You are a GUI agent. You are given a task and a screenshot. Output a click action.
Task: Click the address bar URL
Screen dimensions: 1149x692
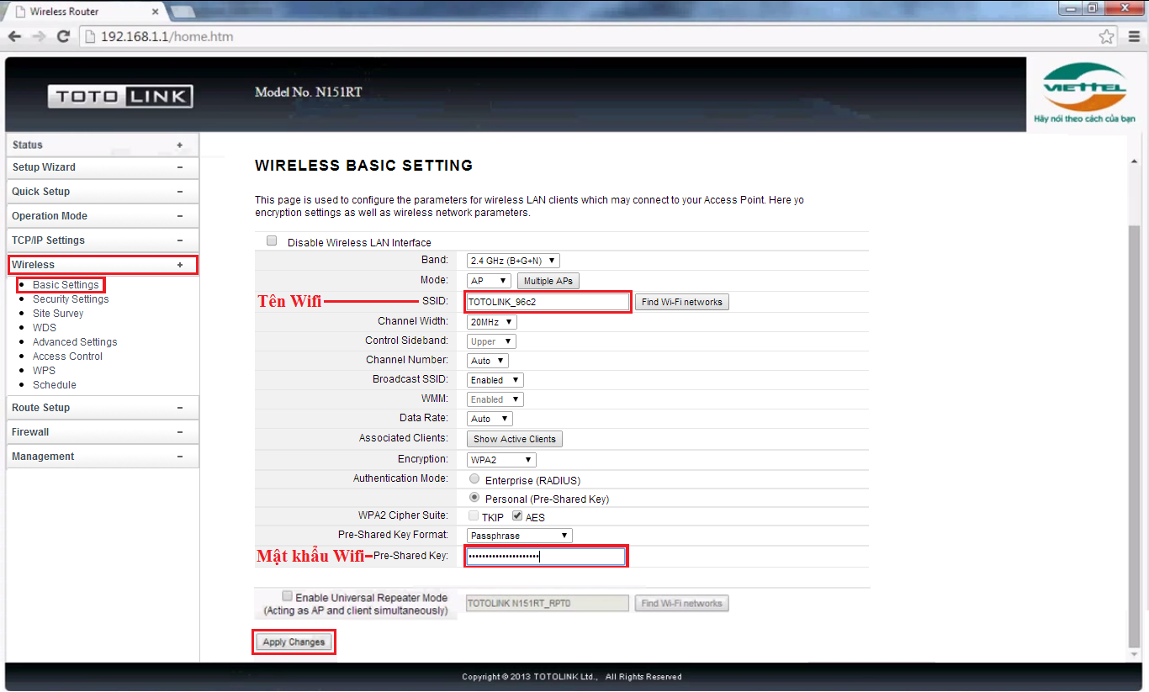(167, 37)
